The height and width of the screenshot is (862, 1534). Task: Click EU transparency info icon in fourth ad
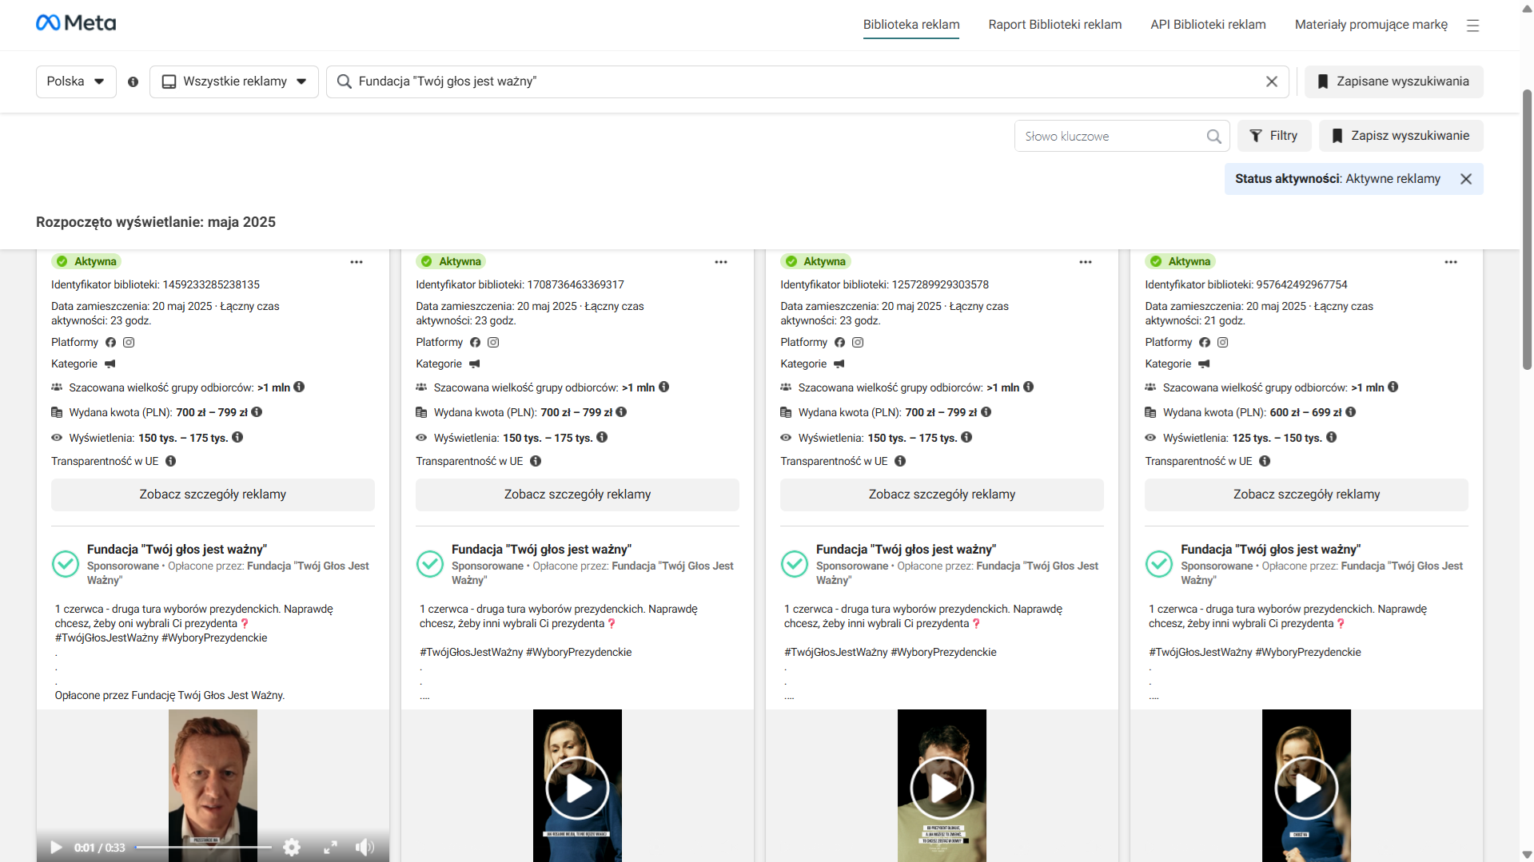(x=1265, y=461)
